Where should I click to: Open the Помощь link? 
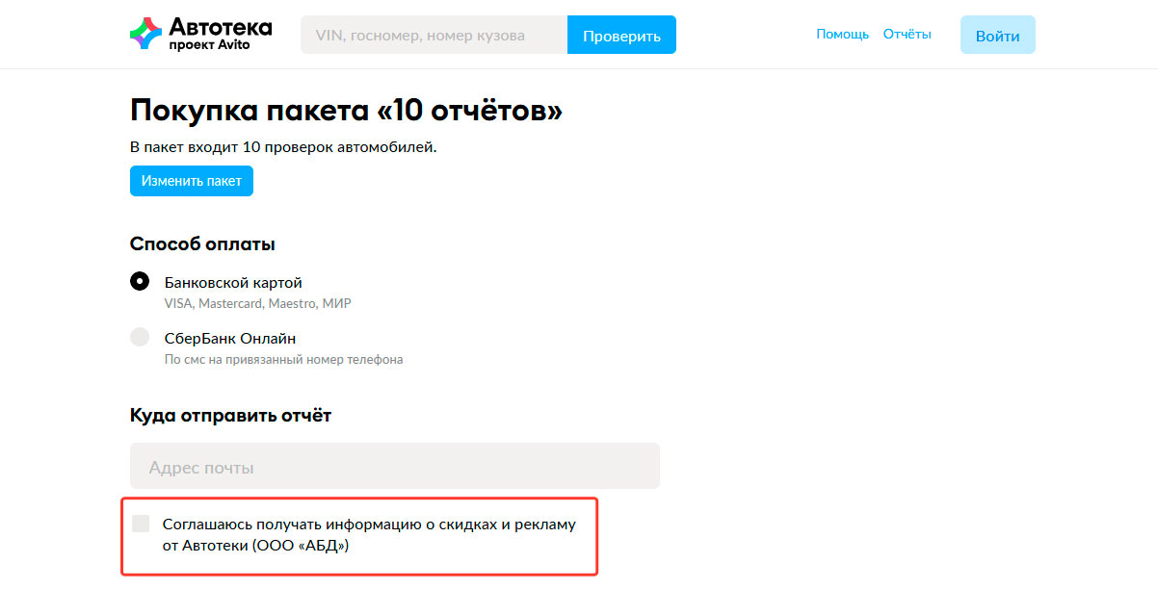pyautogui.click(x=842, y=34)
